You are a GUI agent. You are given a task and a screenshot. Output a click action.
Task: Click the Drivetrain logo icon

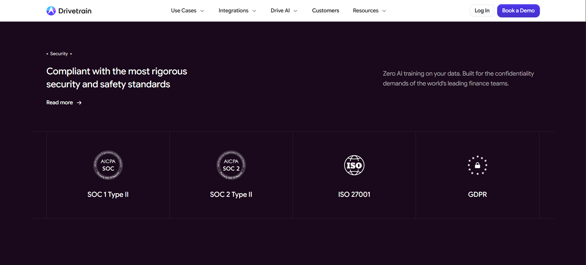tap(51, 11)
